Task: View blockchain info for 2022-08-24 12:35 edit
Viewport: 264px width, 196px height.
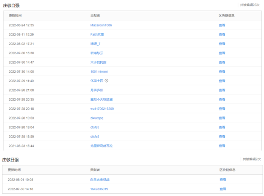Action: (222, 25)
